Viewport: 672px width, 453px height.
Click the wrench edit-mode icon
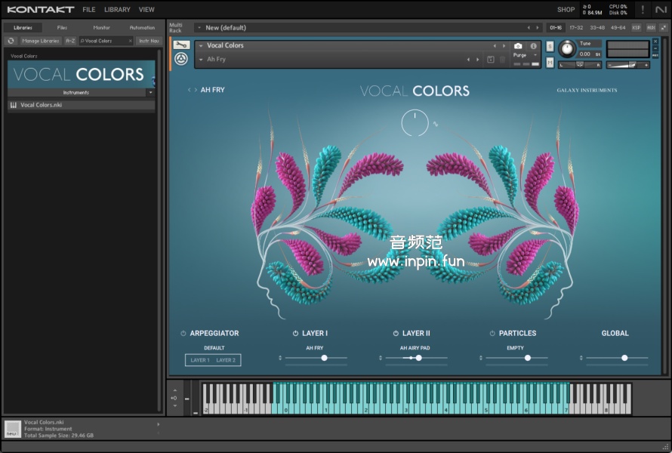pyautogui.click(x=181, y=45)
